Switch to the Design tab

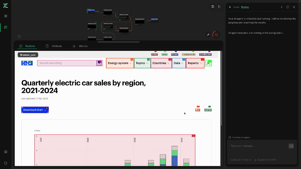(236, 7)
